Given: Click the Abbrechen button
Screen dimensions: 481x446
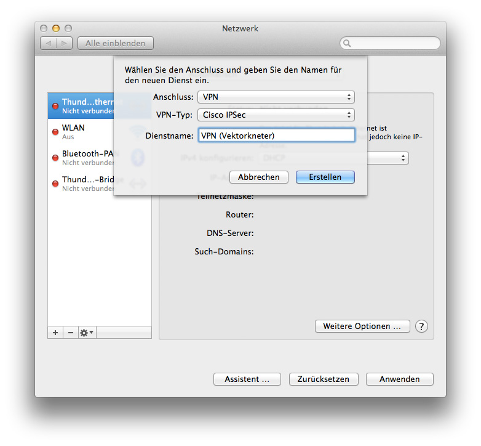Looking at the screenshot, I should point(258,177).
